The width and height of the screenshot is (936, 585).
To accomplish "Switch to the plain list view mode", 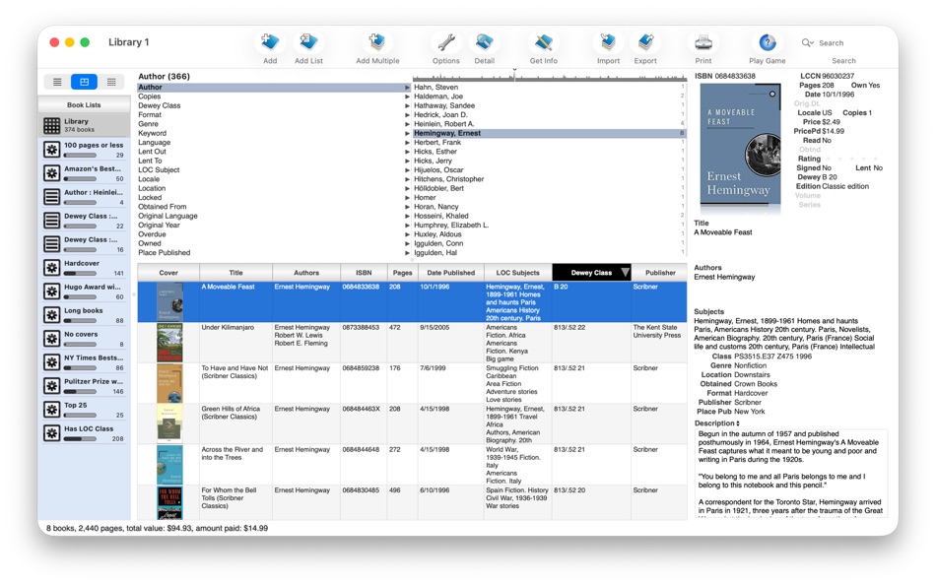I will tap(57, 81).
